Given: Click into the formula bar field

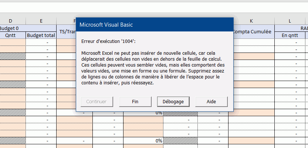Looking at the screenshot, I should click(x=154, y=7).
